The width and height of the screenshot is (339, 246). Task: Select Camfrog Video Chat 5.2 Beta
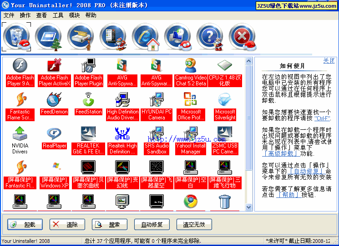(x=191, y=73)
